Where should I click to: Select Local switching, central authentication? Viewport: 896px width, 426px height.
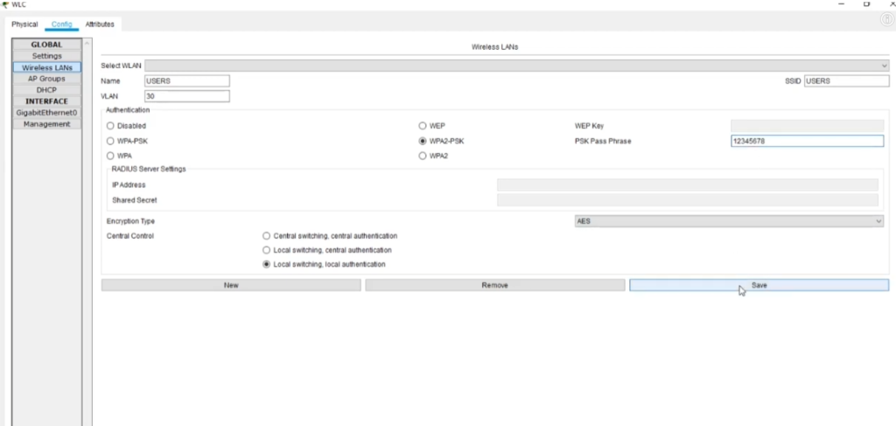click(x=267, y=250)
